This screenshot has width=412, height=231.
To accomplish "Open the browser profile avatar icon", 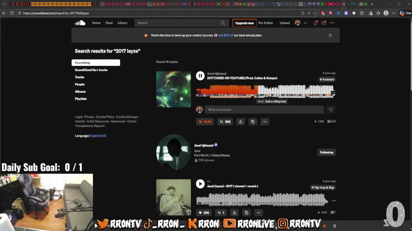I will pos(386,13).
